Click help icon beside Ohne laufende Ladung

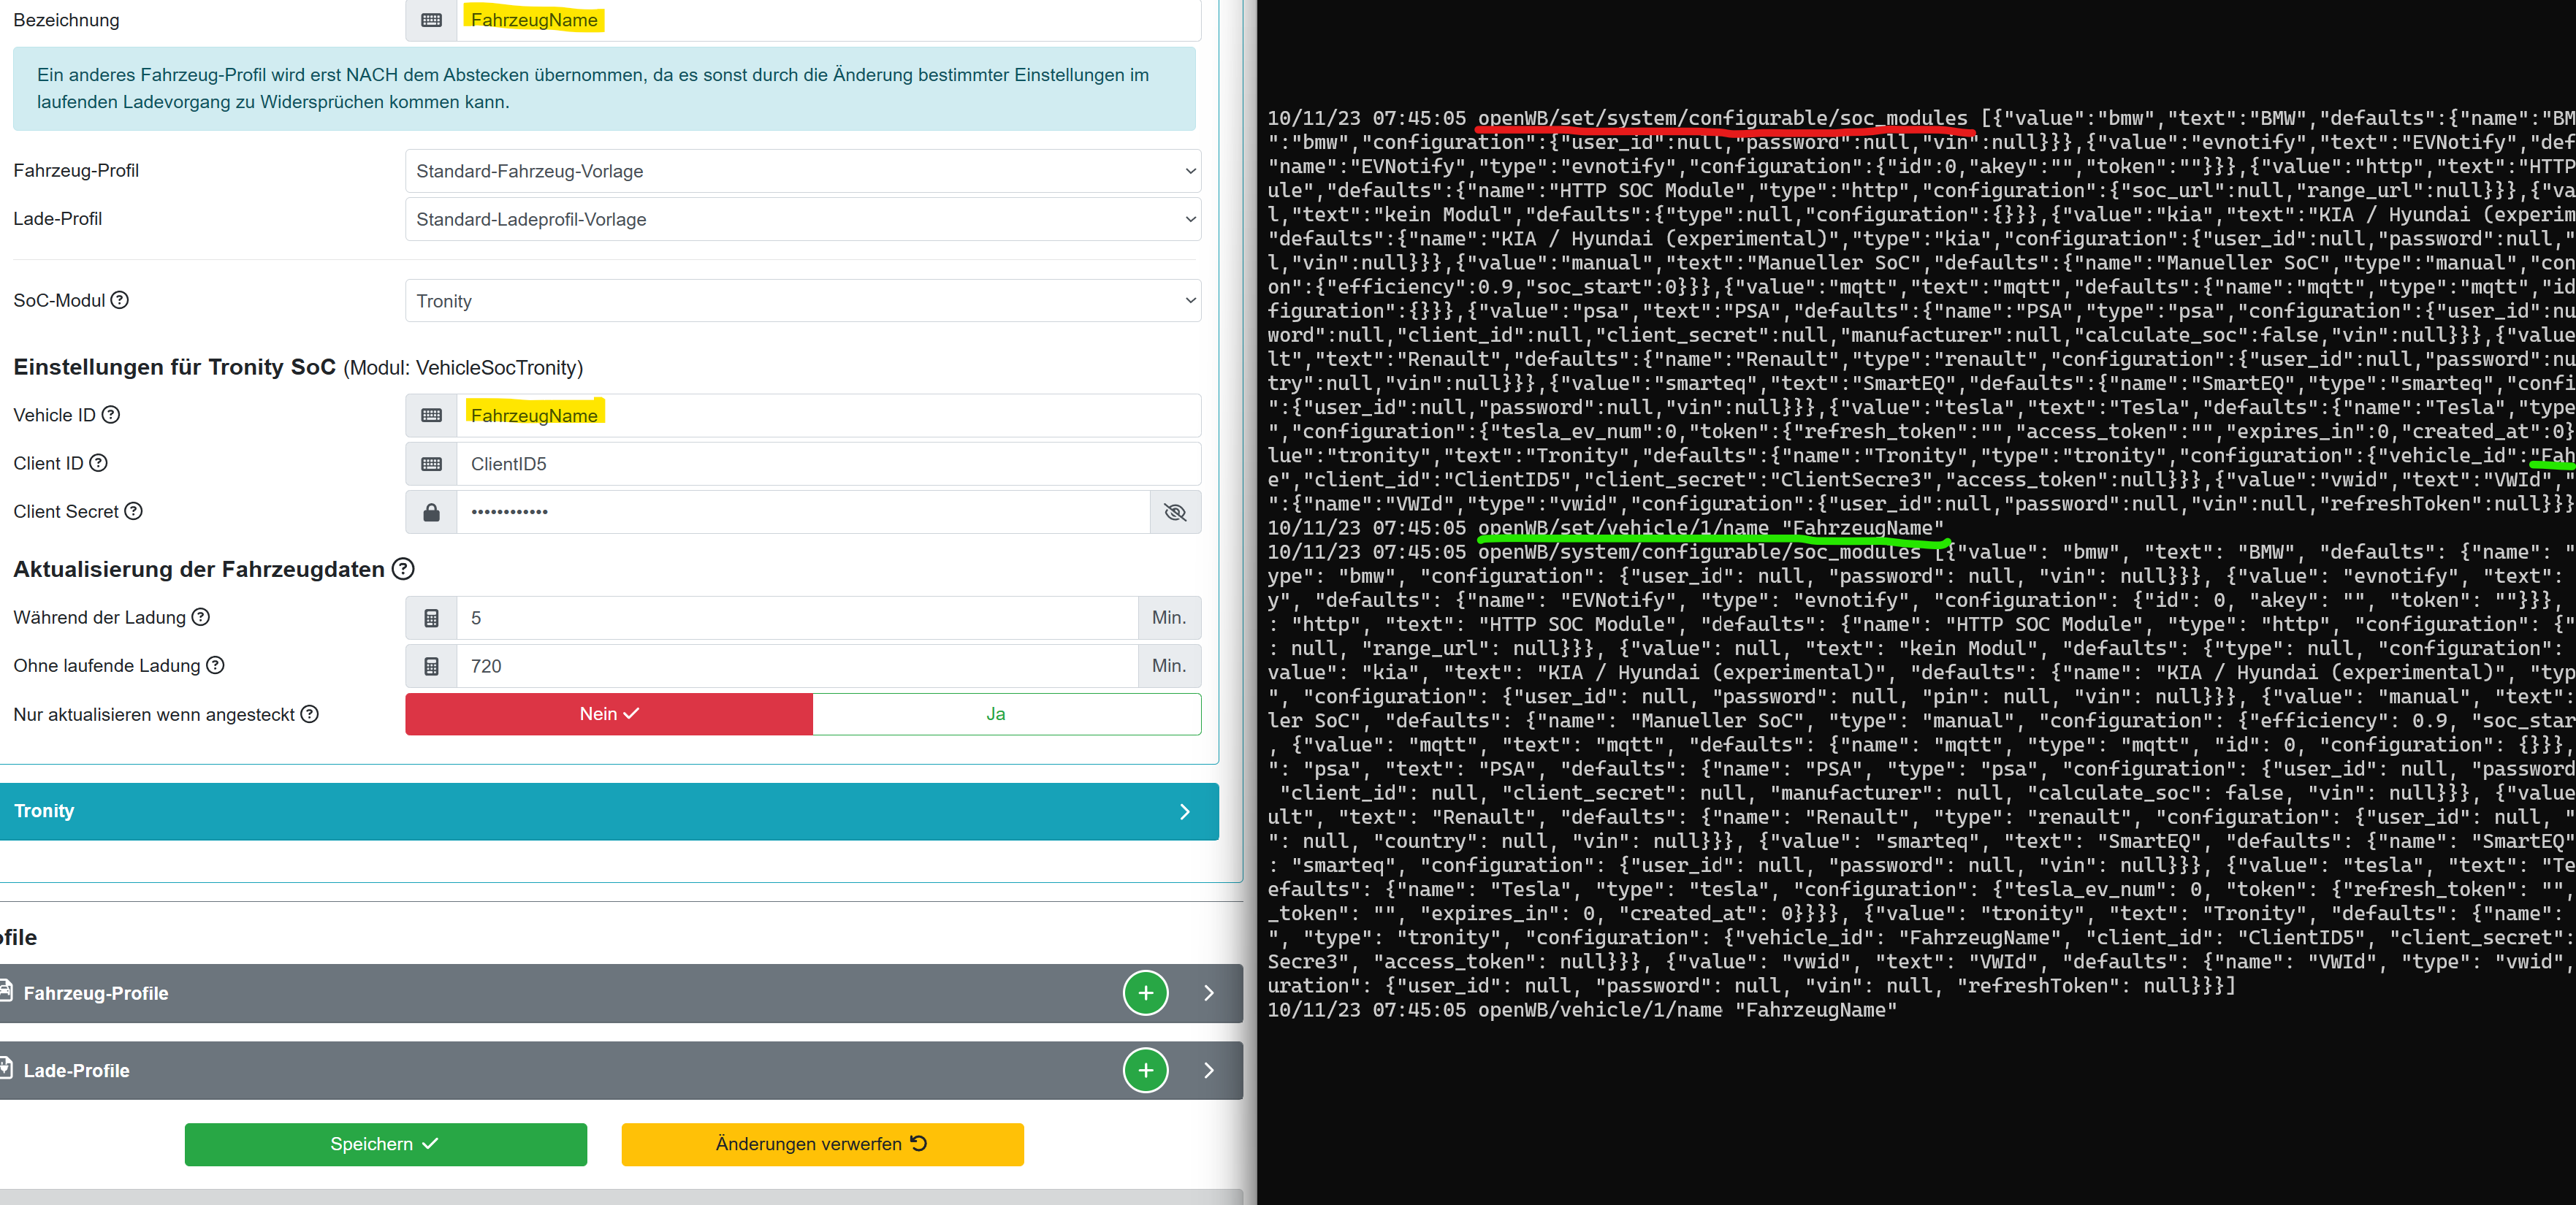[x=215, y=665]
